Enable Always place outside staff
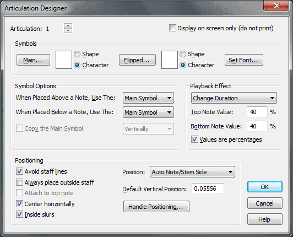 pos(19,182)
